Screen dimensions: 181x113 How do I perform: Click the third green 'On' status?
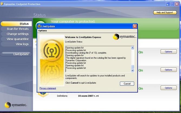(141, 88)
